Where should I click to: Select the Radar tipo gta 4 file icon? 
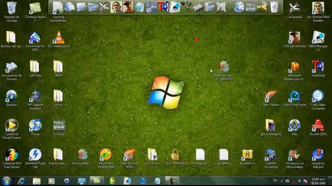224,70
